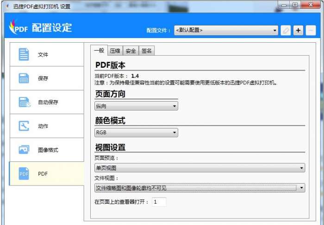
Task: Click the PDF logo in header
Action: pyautogui.click(x=19, y=27)
